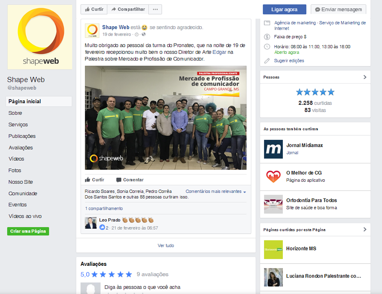
Task: Open Serviços in sidebar menu
Action: pos(18,124)
